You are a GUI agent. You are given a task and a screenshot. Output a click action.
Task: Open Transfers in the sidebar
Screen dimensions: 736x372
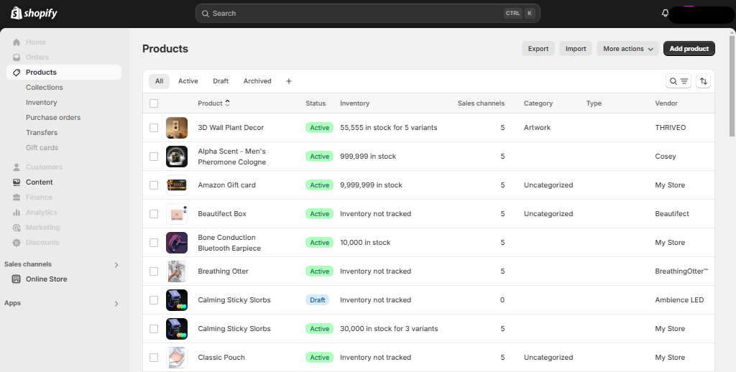tap(41, 132)
